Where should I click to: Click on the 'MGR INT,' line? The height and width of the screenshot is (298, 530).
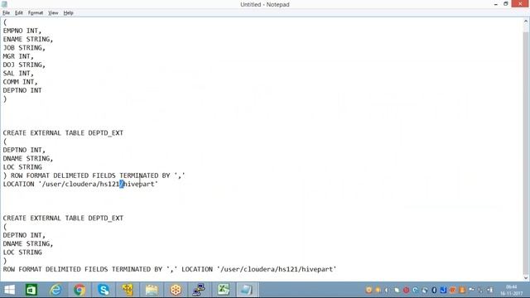[x=18, y=56]
